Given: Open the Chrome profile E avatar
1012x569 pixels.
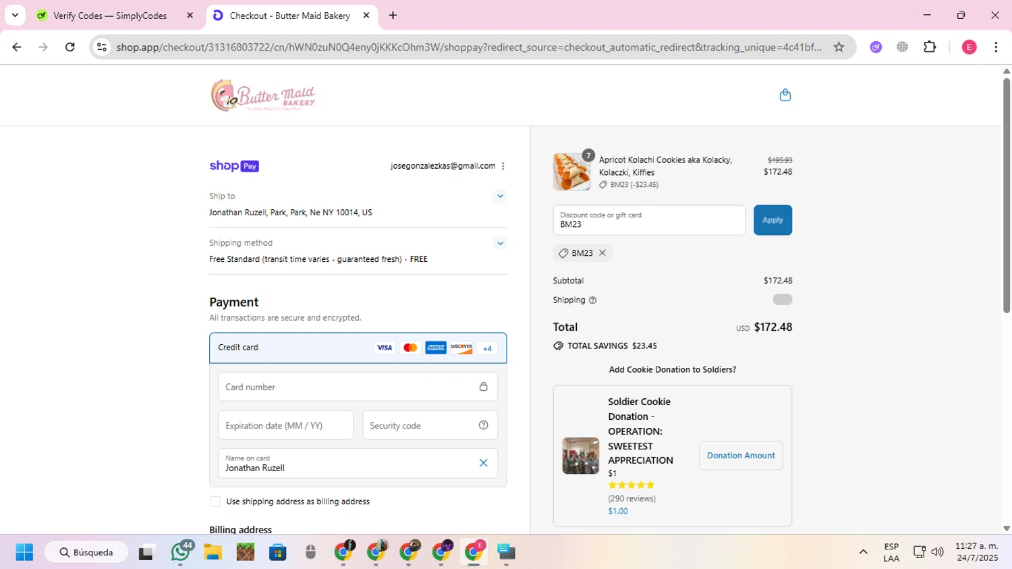Looking at the screenshot, I should click(x=969, y=47).
